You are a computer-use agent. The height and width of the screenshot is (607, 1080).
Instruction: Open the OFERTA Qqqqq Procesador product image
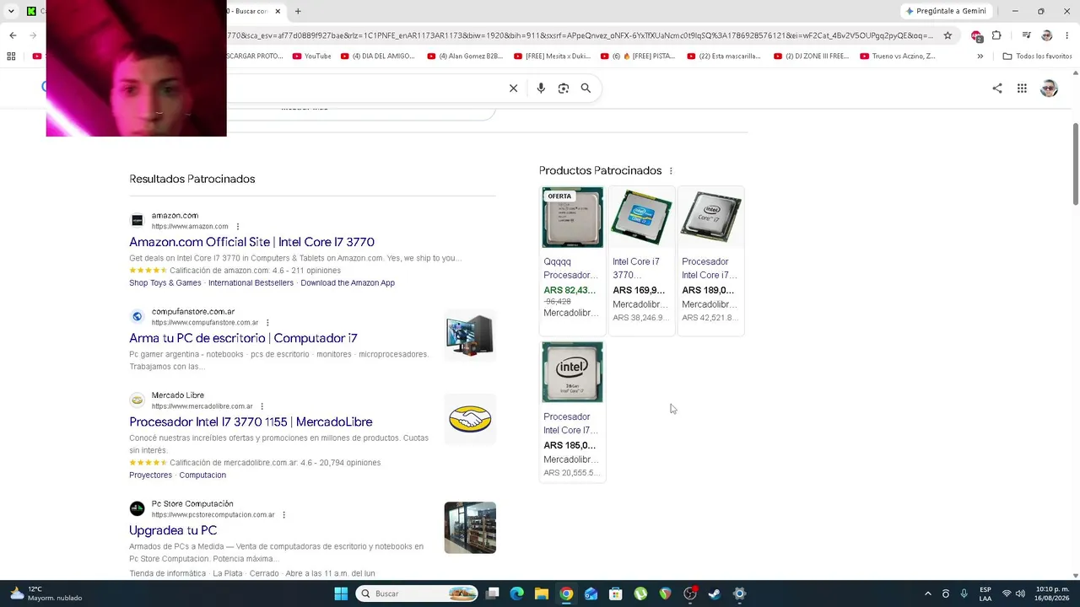point(572,218)
